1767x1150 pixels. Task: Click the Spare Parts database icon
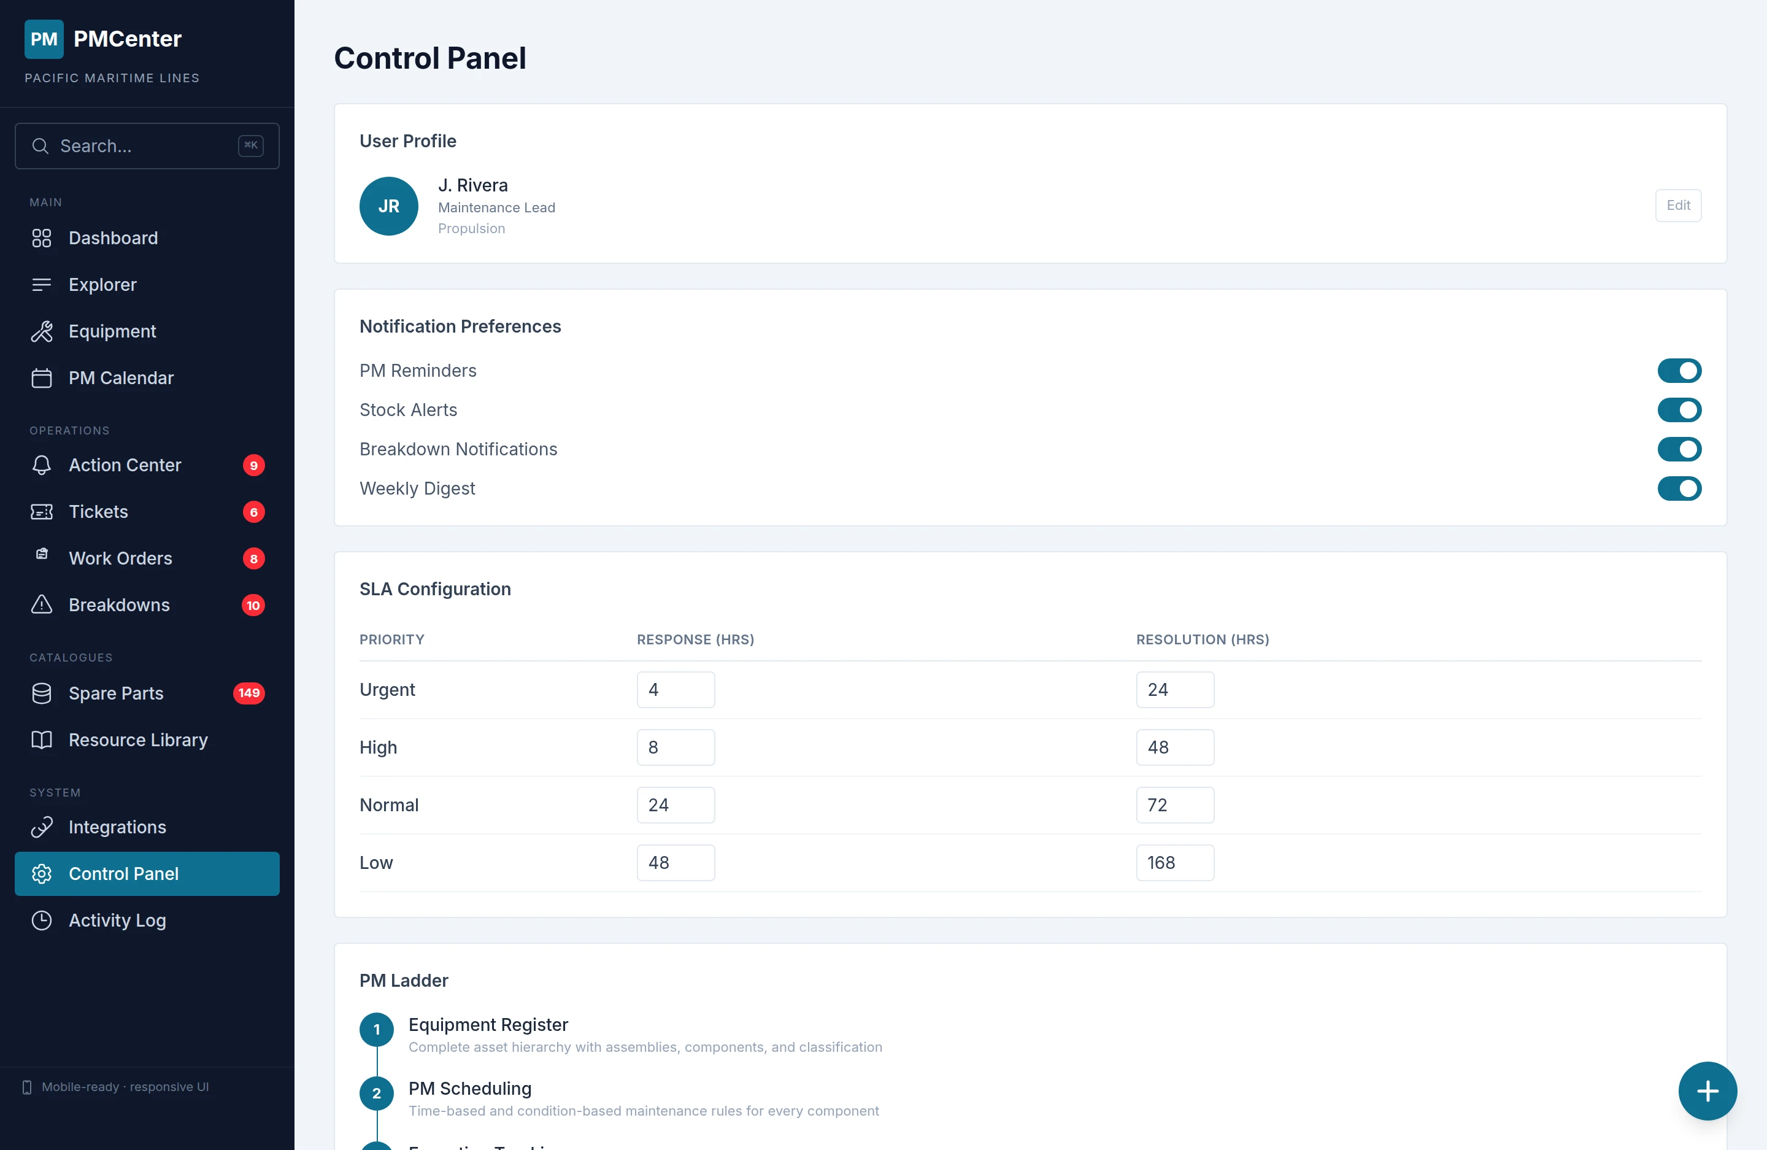coord(42,693)
